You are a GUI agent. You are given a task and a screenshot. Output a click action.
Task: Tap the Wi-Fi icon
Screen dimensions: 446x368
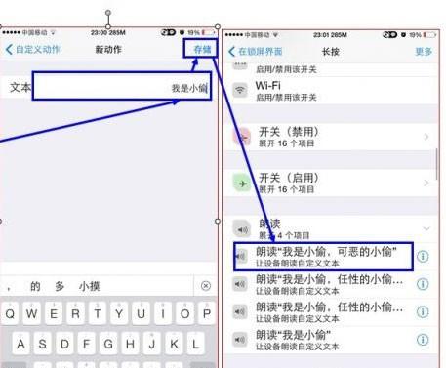click(x=240, y=90)
